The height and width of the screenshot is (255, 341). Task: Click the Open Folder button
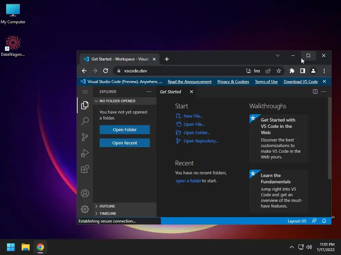click(x=125, y=130)
